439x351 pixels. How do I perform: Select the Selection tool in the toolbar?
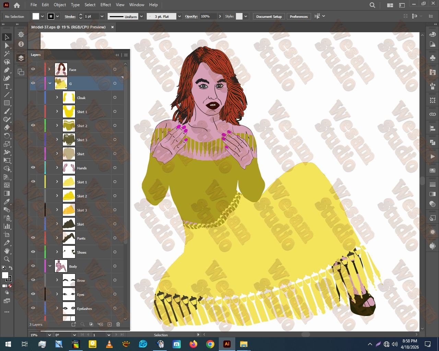tap(7, 37)
